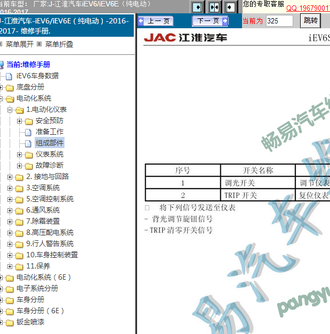
Task: Expand the 仪表系统 folder
Action: point(19,154)
